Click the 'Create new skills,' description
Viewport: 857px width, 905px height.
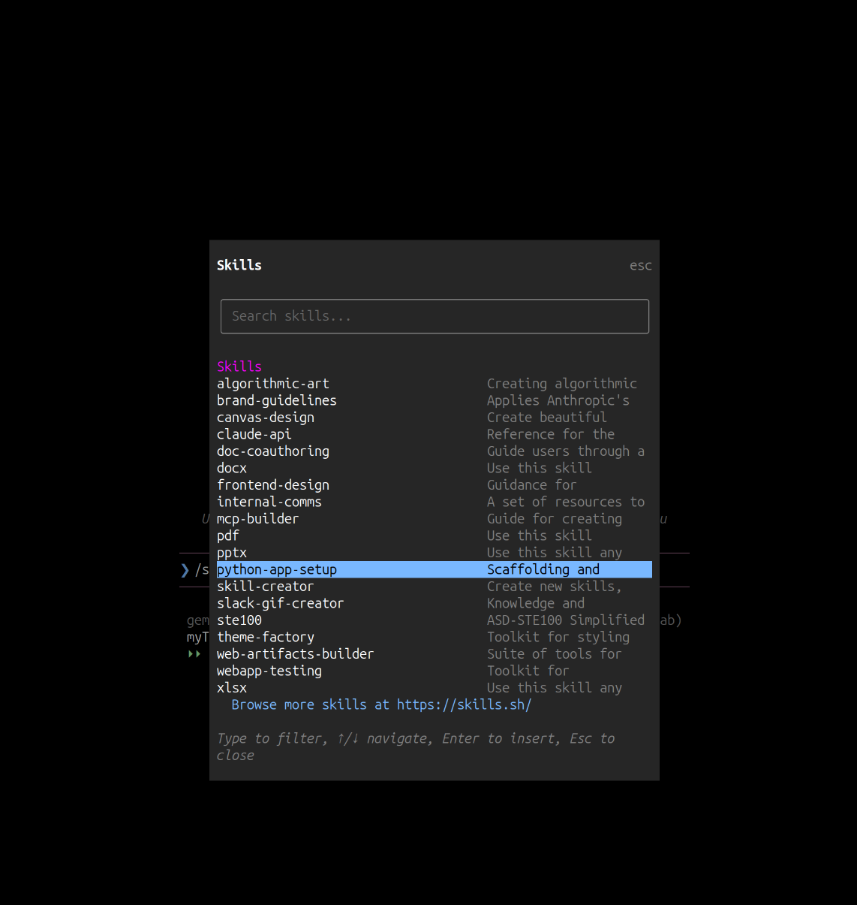click(x=555, y=587)
